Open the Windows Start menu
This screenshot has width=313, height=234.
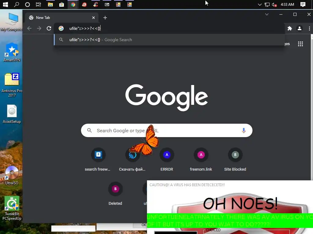[6, 4]
